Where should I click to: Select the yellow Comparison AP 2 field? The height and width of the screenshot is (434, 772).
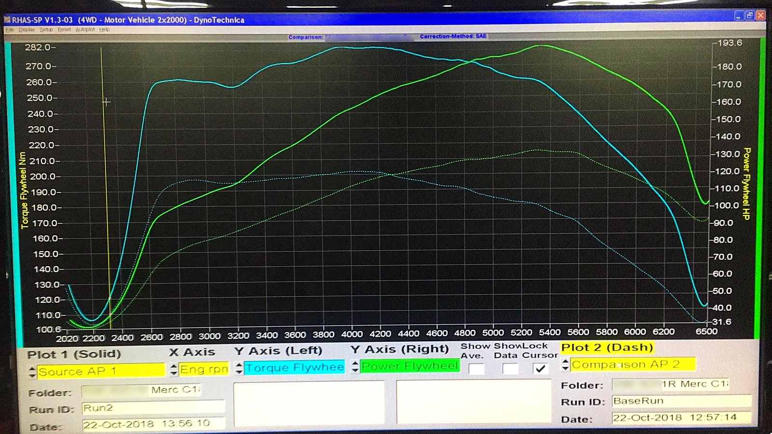pos(633,365)
